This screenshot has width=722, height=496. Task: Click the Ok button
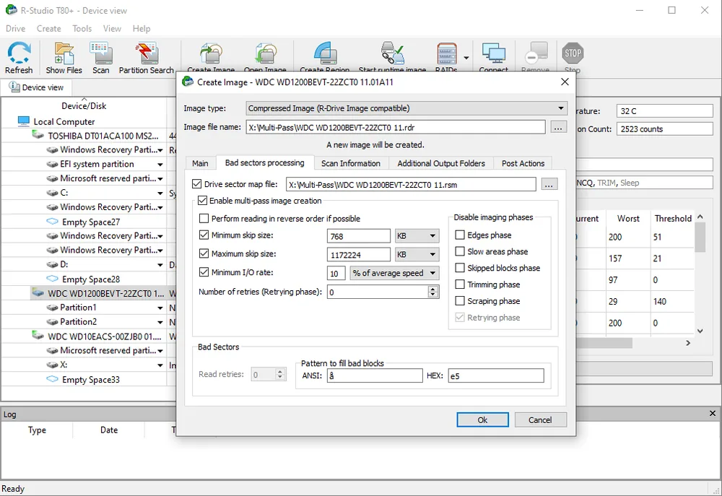pos(482,419)
